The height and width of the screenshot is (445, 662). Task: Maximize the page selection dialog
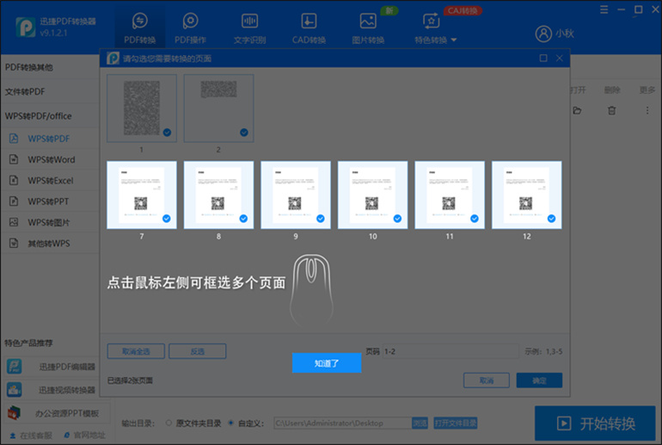(x=543, y=58)
